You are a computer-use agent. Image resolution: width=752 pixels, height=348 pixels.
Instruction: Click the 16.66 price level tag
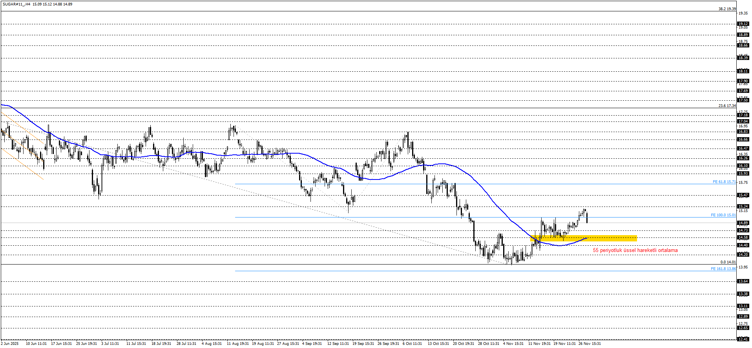click(743, 140)
